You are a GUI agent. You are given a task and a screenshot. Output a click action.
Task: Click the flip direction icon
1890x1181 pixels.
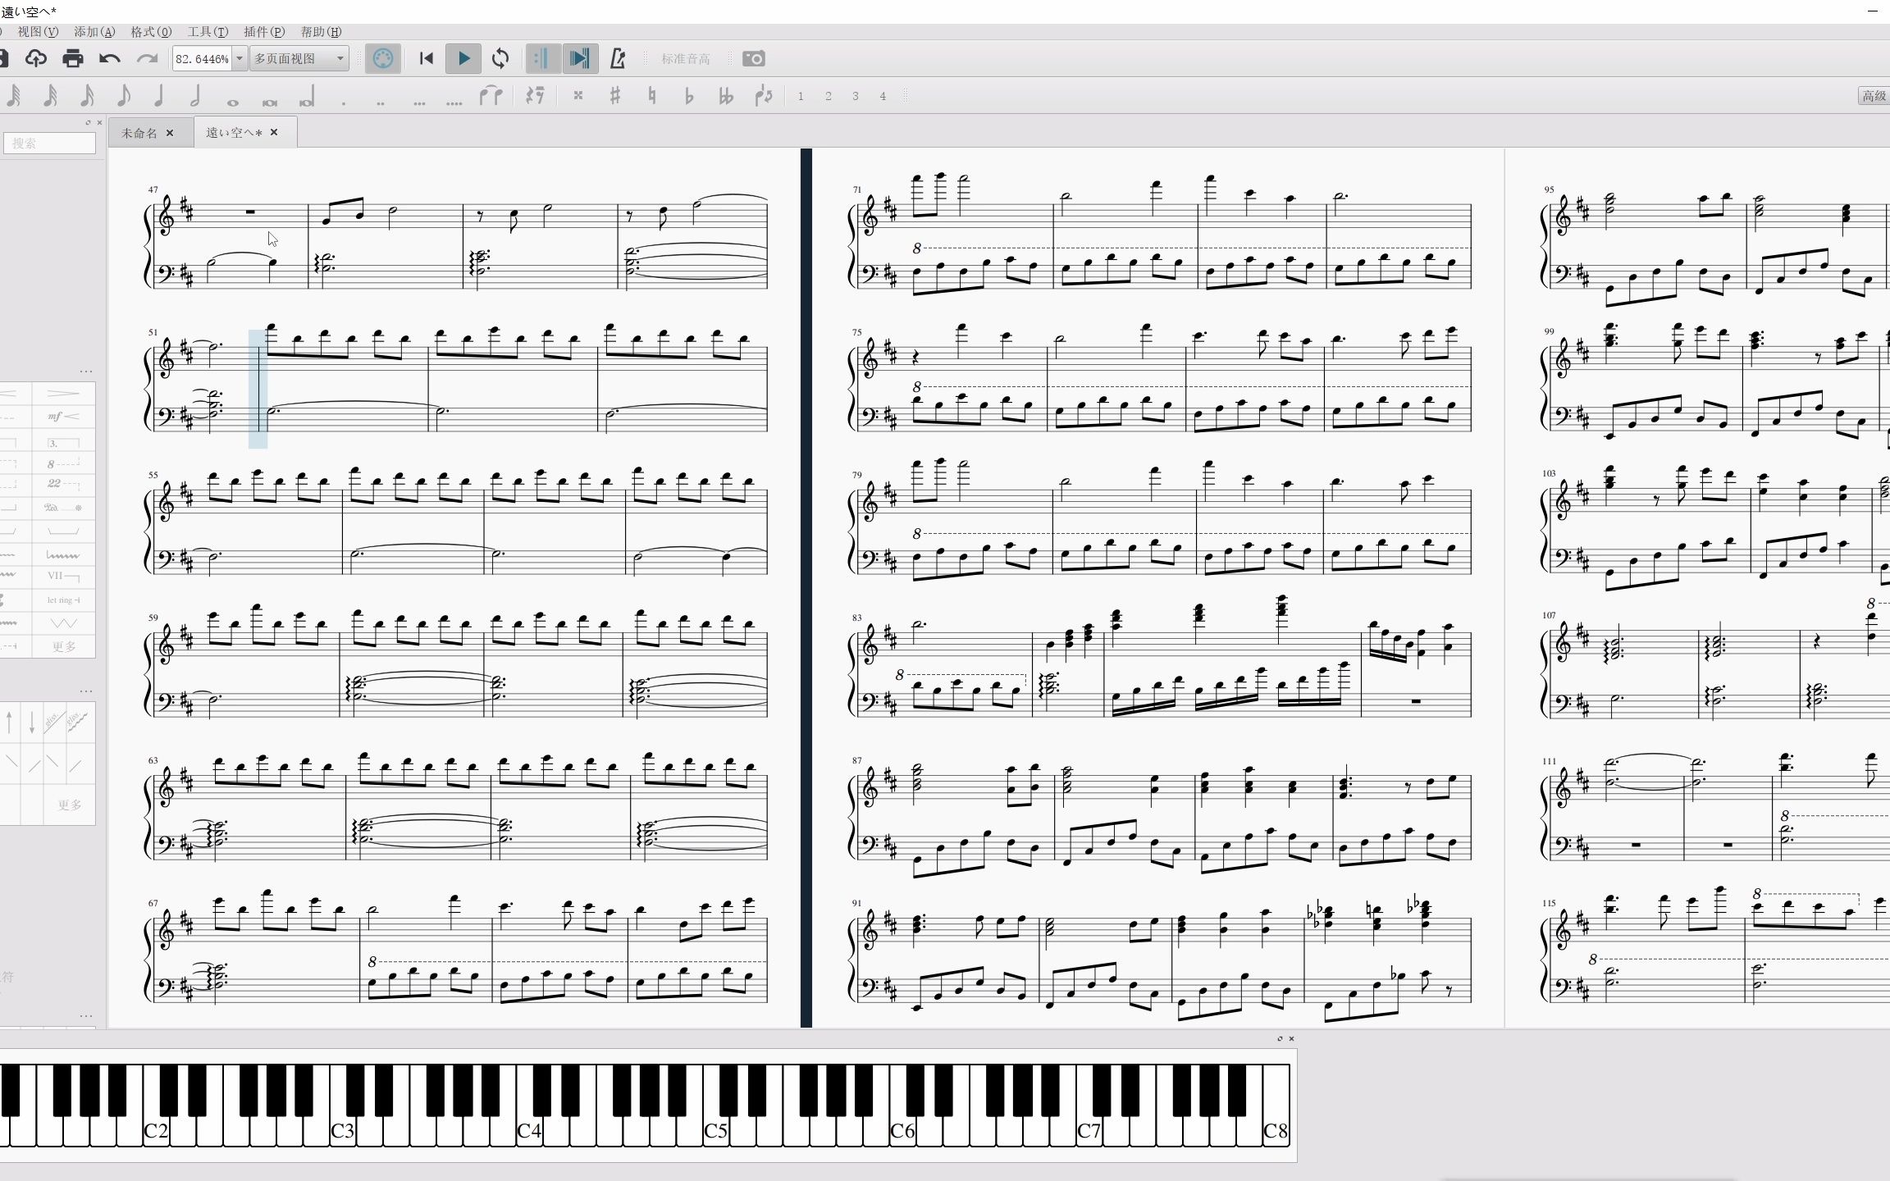click(763, 96)
